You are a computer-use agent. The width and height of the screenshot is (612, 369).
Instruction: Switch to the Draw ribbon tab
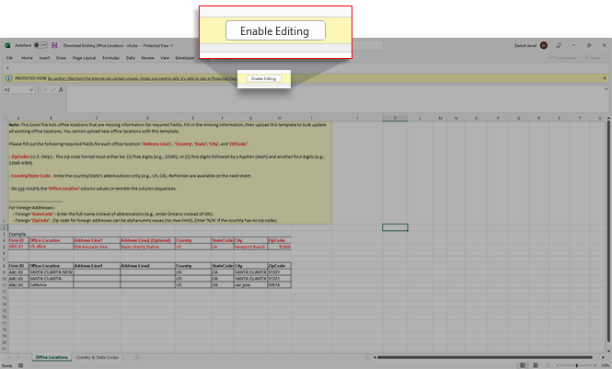coord(61,58)
